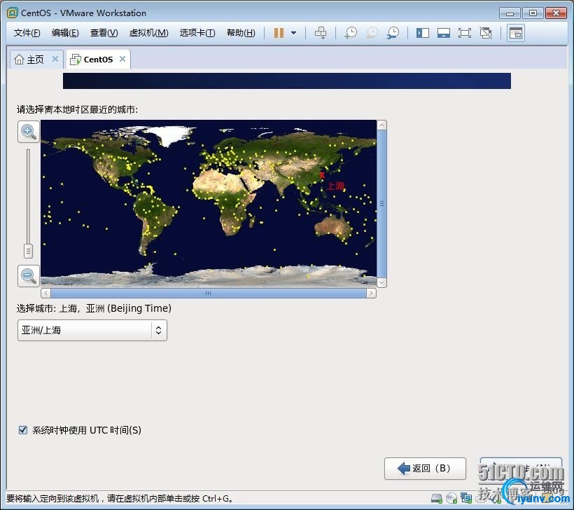Click the zoom slider handle beside the map
Viewport: 574px width, 510px height.
(x=28, y=251)
